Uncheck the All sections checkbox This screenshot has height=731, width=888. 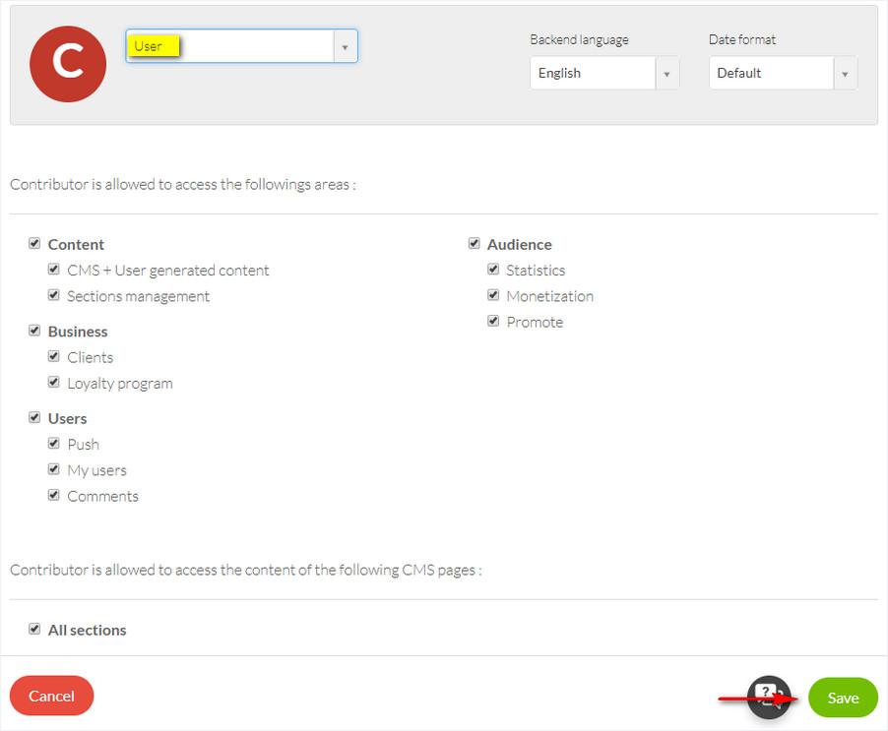34,630
